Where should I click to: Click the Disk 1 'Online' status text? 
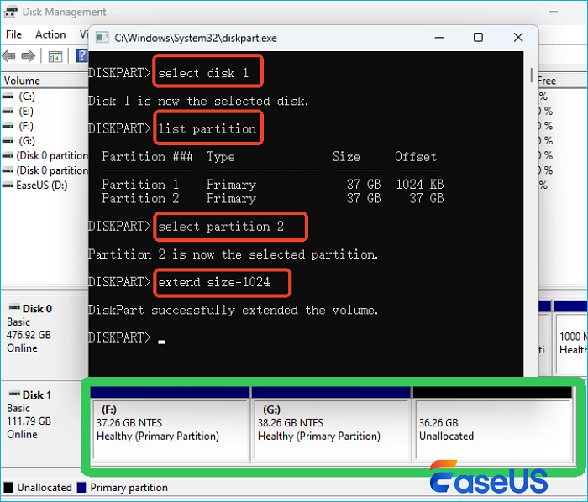tap(22, 434)
